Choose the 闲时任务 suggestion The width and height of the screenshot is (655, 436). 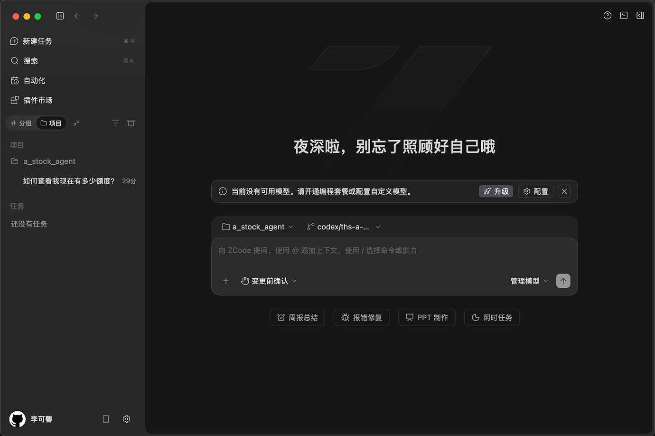[492, 317]
